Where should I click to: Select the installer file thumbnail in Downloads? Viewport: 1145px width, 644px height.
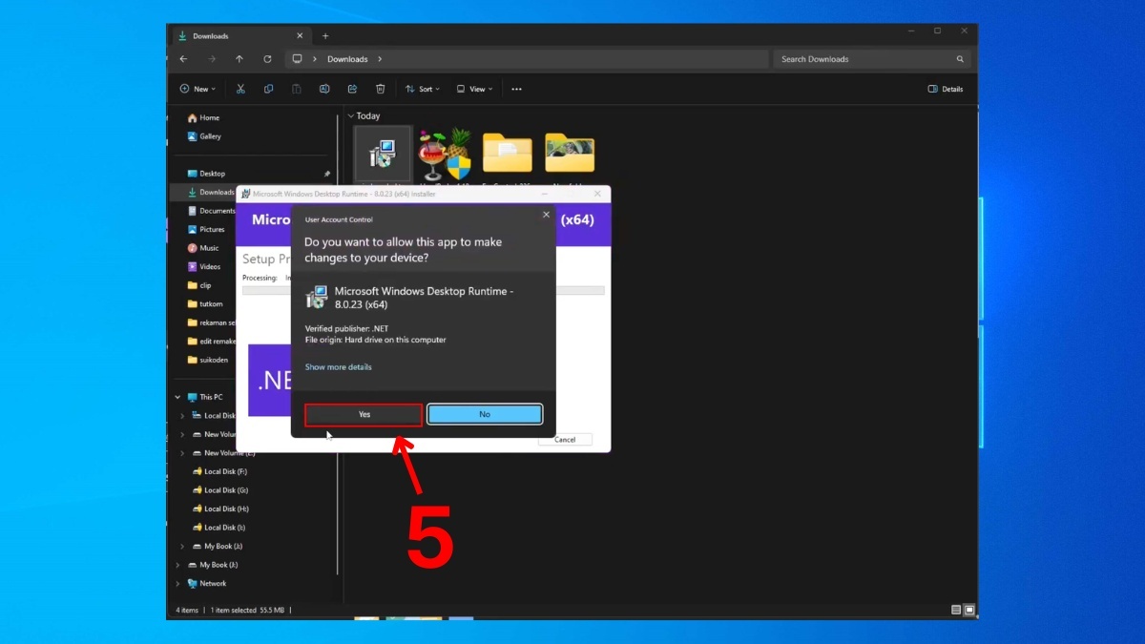coord(383,154)
